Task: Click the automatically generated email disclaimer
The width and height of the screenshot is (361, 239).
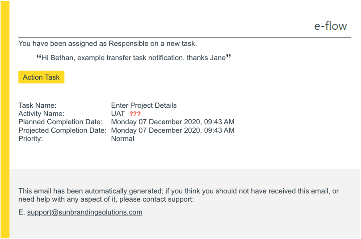Action: [x=178, y=195]
